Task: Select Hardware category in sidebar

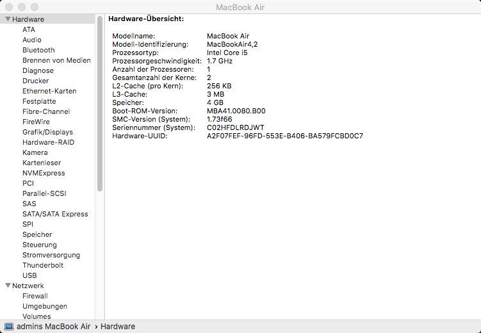Action: coord(28,19)
